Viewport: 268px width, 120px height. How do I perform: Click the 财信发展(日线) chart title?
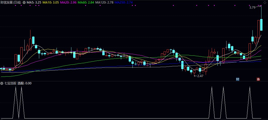coord(11,3)
